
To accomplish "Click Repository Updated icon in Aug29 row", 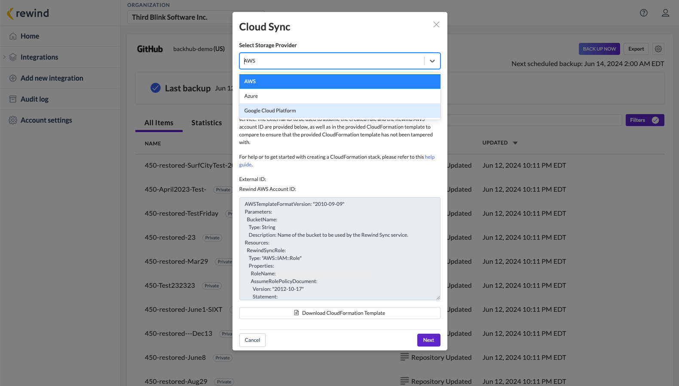I will click(404, 381).
